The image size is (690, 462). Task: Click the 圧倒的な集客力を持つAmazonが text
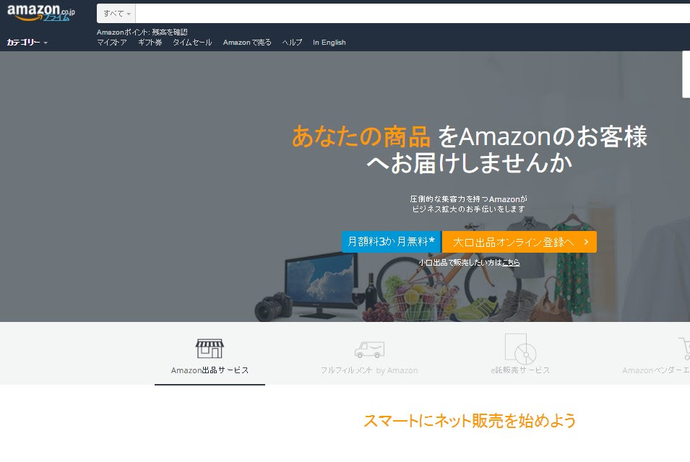pyautogui.click(x=469, y=199)
